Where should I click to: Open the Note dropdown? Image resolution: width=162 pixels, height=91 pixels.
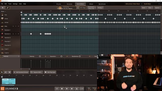click(150, 8)
